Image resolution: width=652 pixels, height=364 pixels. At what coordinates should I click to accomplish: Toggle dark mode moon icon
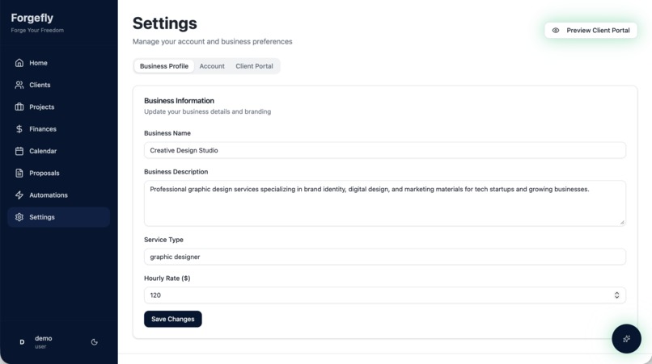coord(95,342)
